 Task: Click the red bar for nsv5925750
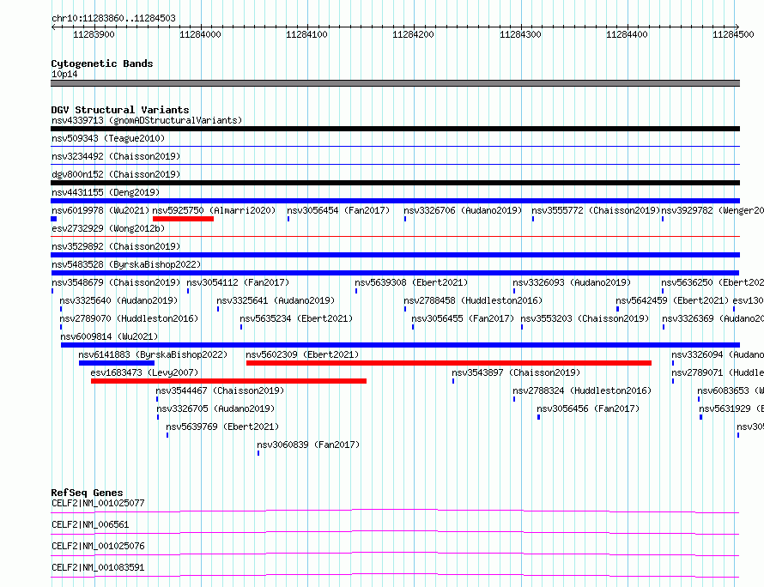[x=183, y=219]
